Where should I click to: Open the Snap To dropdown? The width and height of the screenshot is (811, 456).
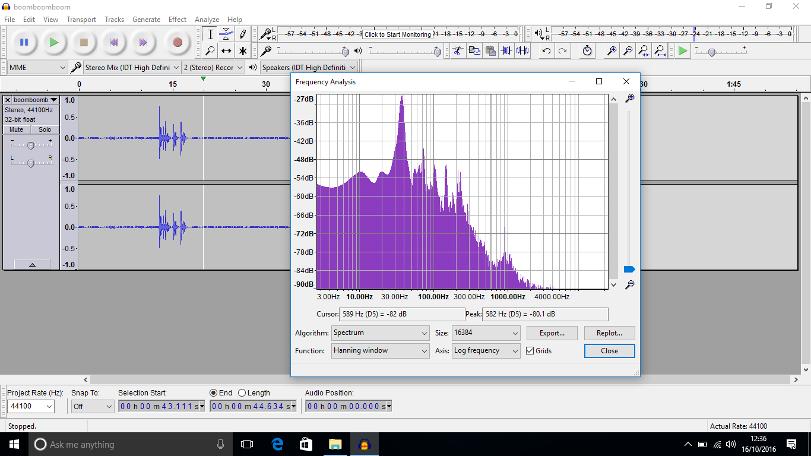point(92,407)
